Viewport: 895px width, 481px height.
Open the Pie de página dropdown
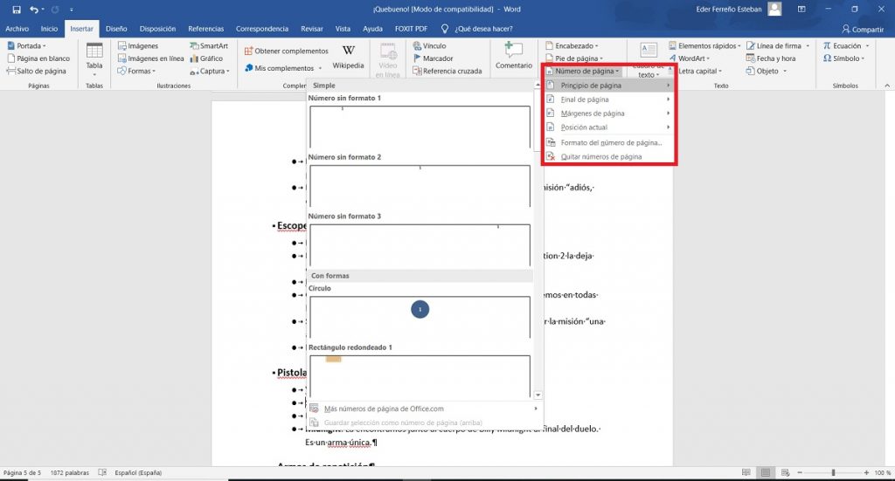(x=574, y=58)
